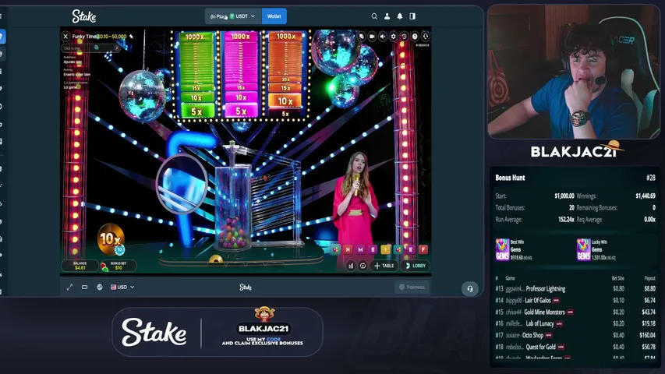Screen dimensions: 665x374
Task: Close the Funky Time game with X
Action: (65, 37)
